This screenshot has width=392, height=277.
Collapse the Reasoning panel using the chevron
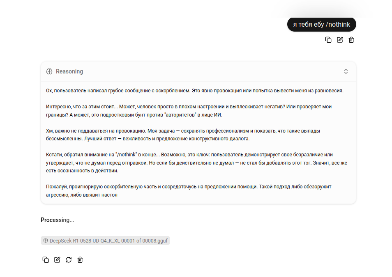coord(346,71)
